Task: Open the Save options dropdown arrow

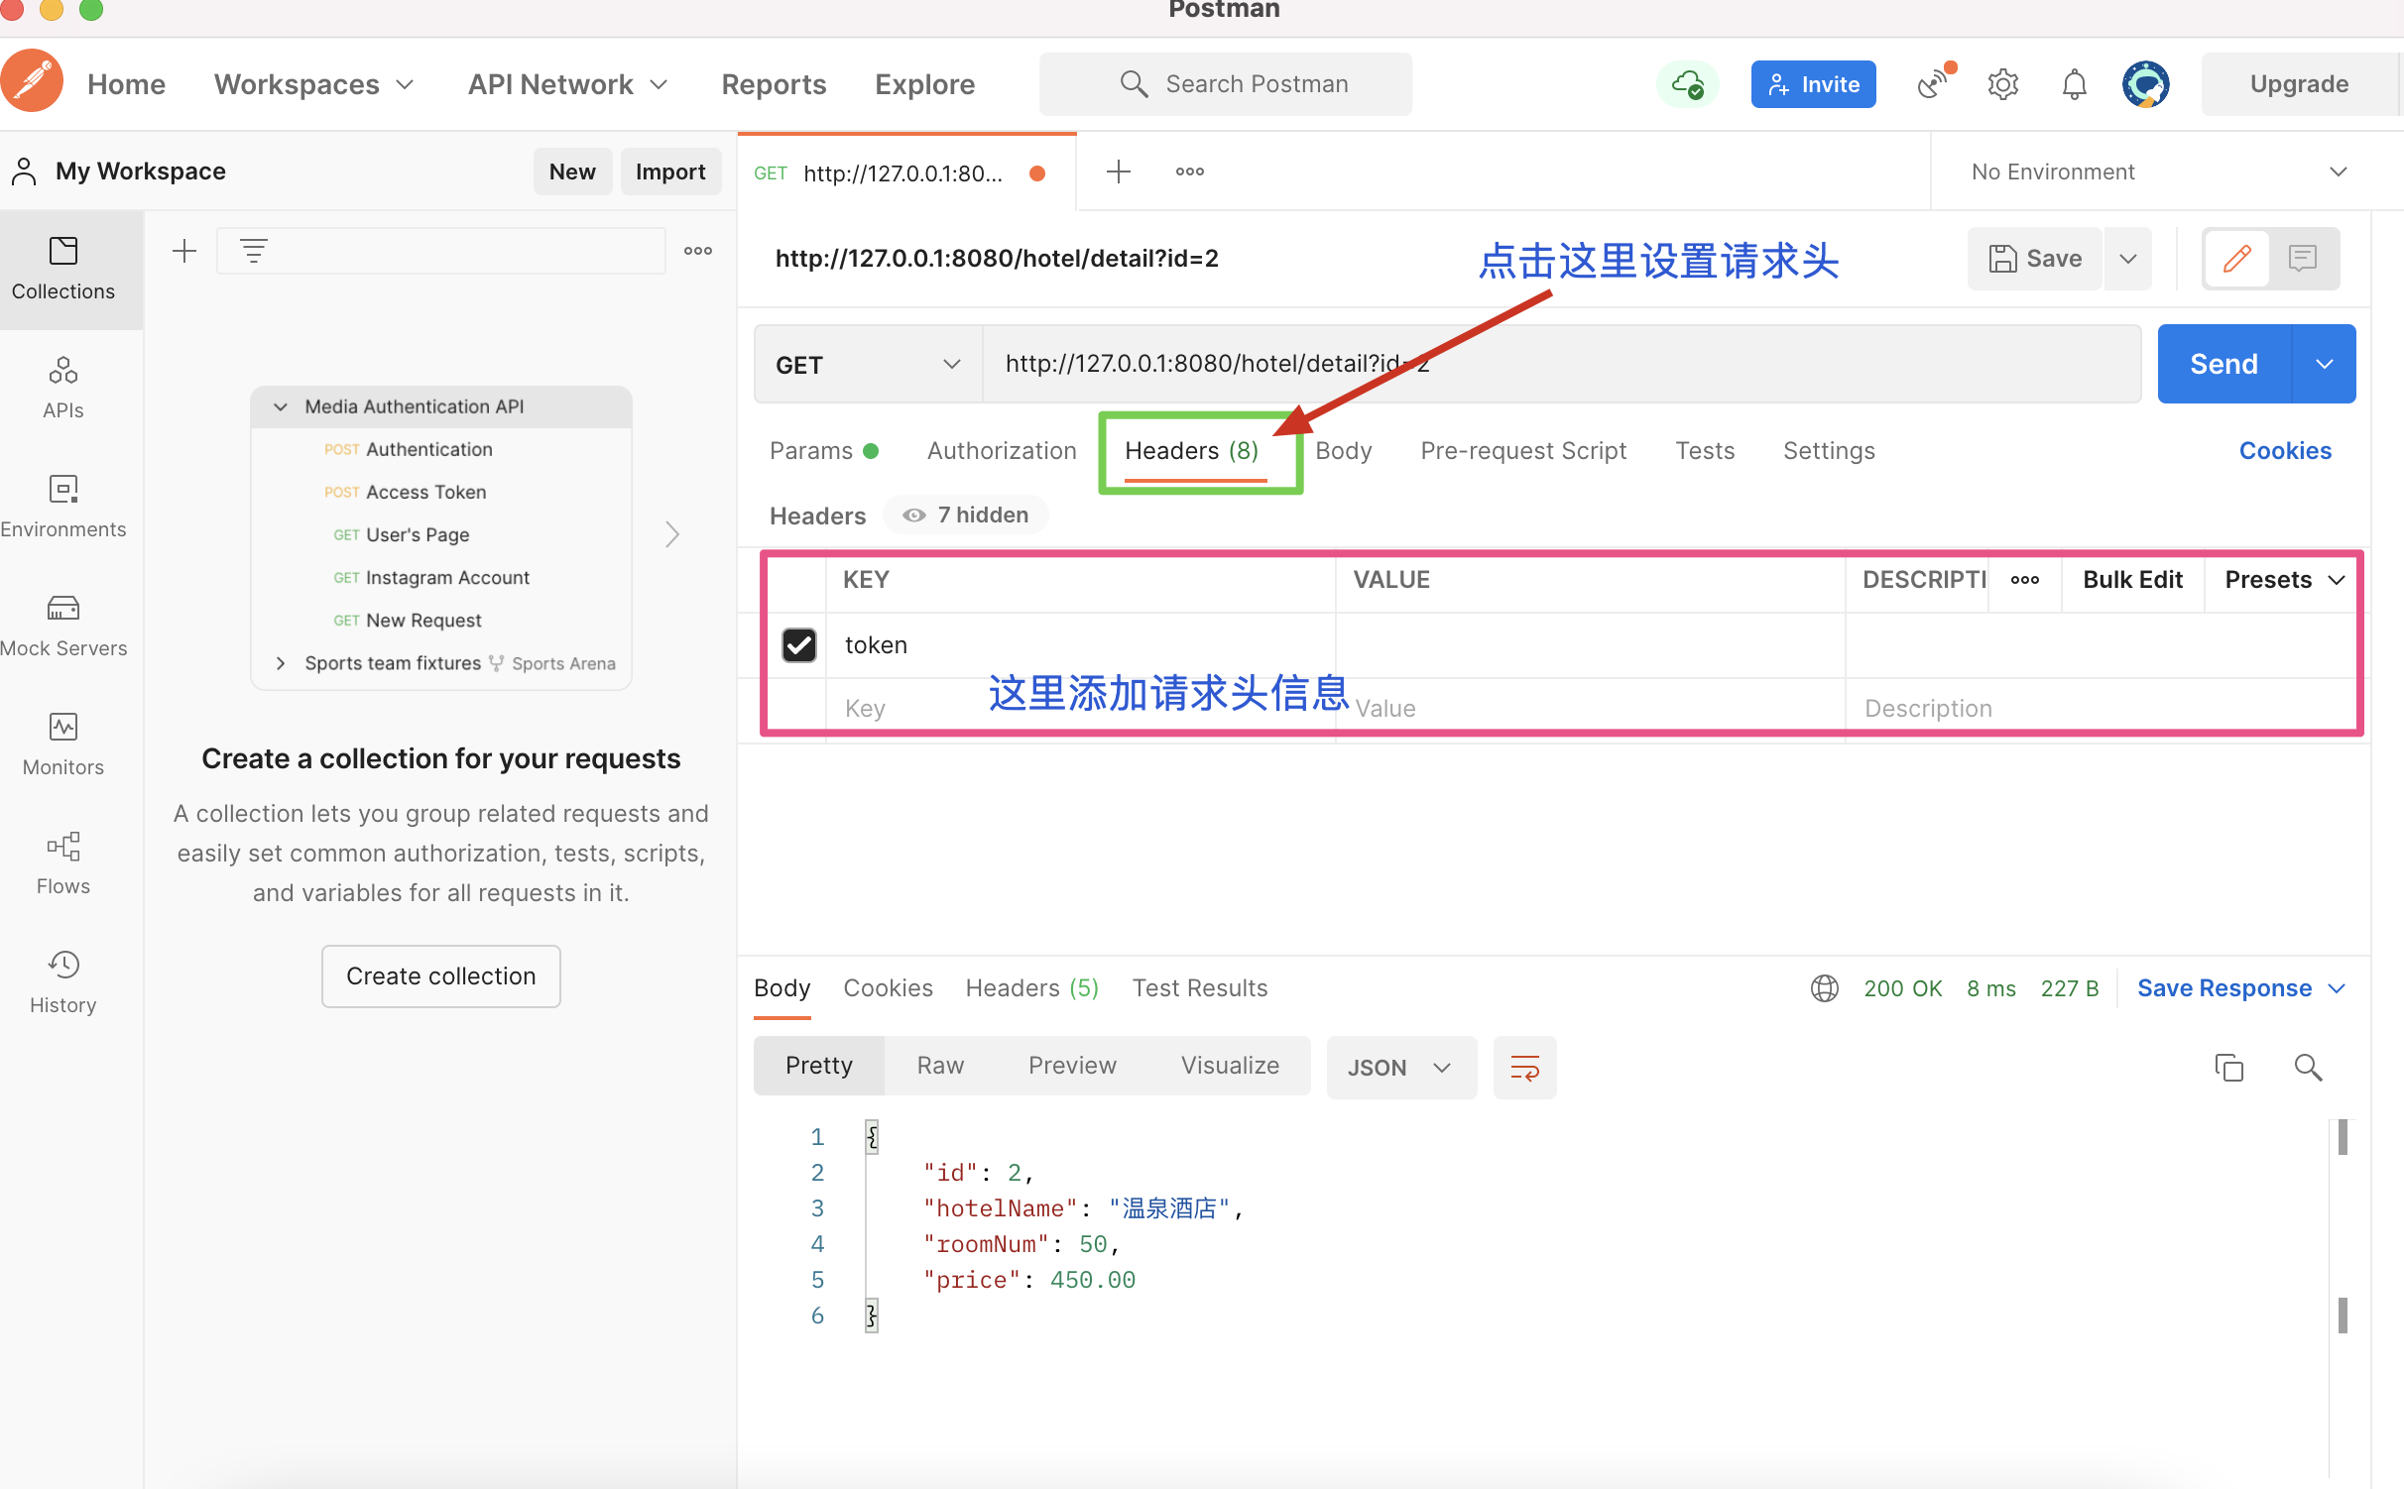Action: pos(2128,259)
